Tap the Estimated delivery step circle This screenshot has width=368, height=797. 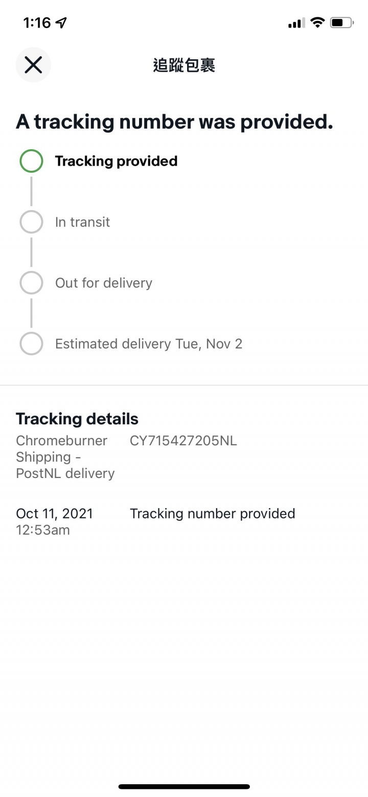[x=31, y=344]
